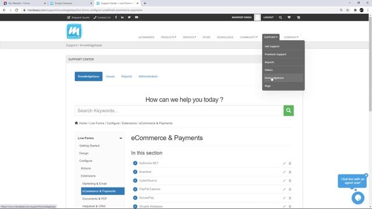Click the Mandeeps logo

click(x=74, y=31)
